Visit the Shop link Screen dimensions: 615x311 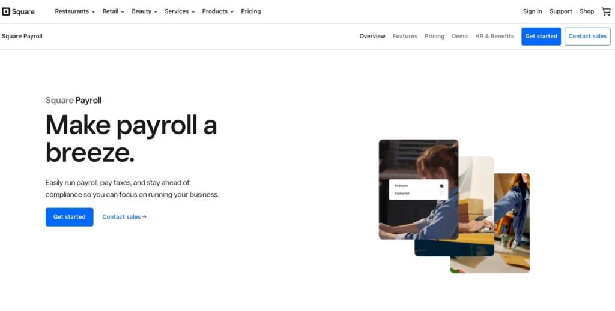coord(587,11)
